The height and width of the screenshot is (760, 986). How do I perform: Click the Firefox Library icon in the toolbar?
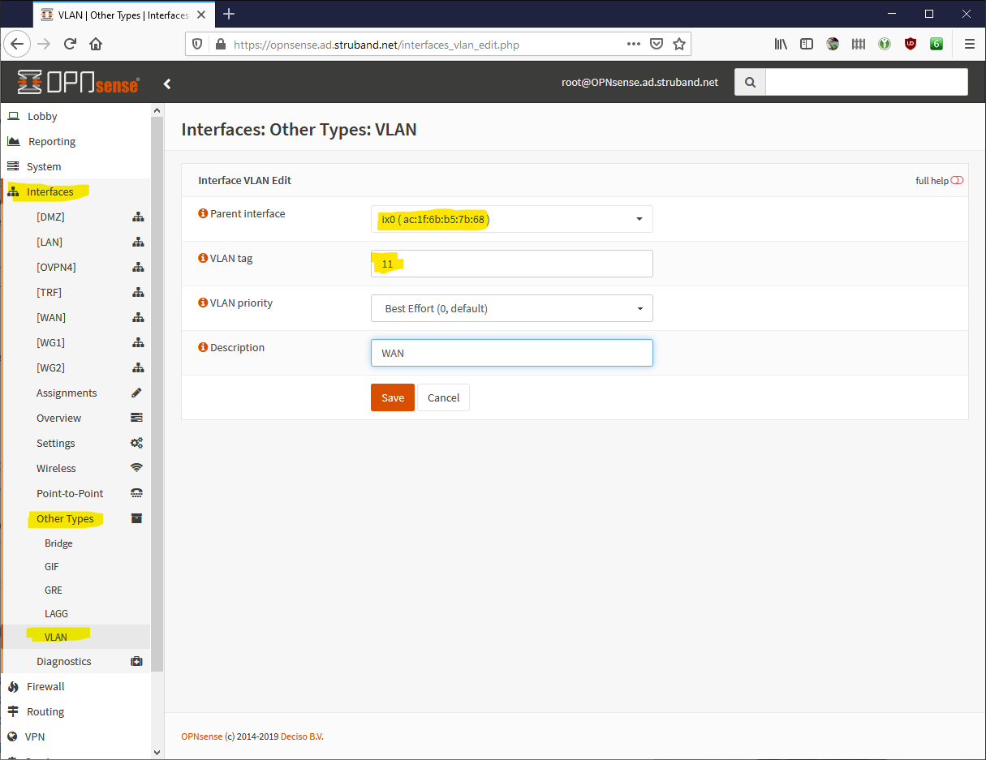click(781, 44)
